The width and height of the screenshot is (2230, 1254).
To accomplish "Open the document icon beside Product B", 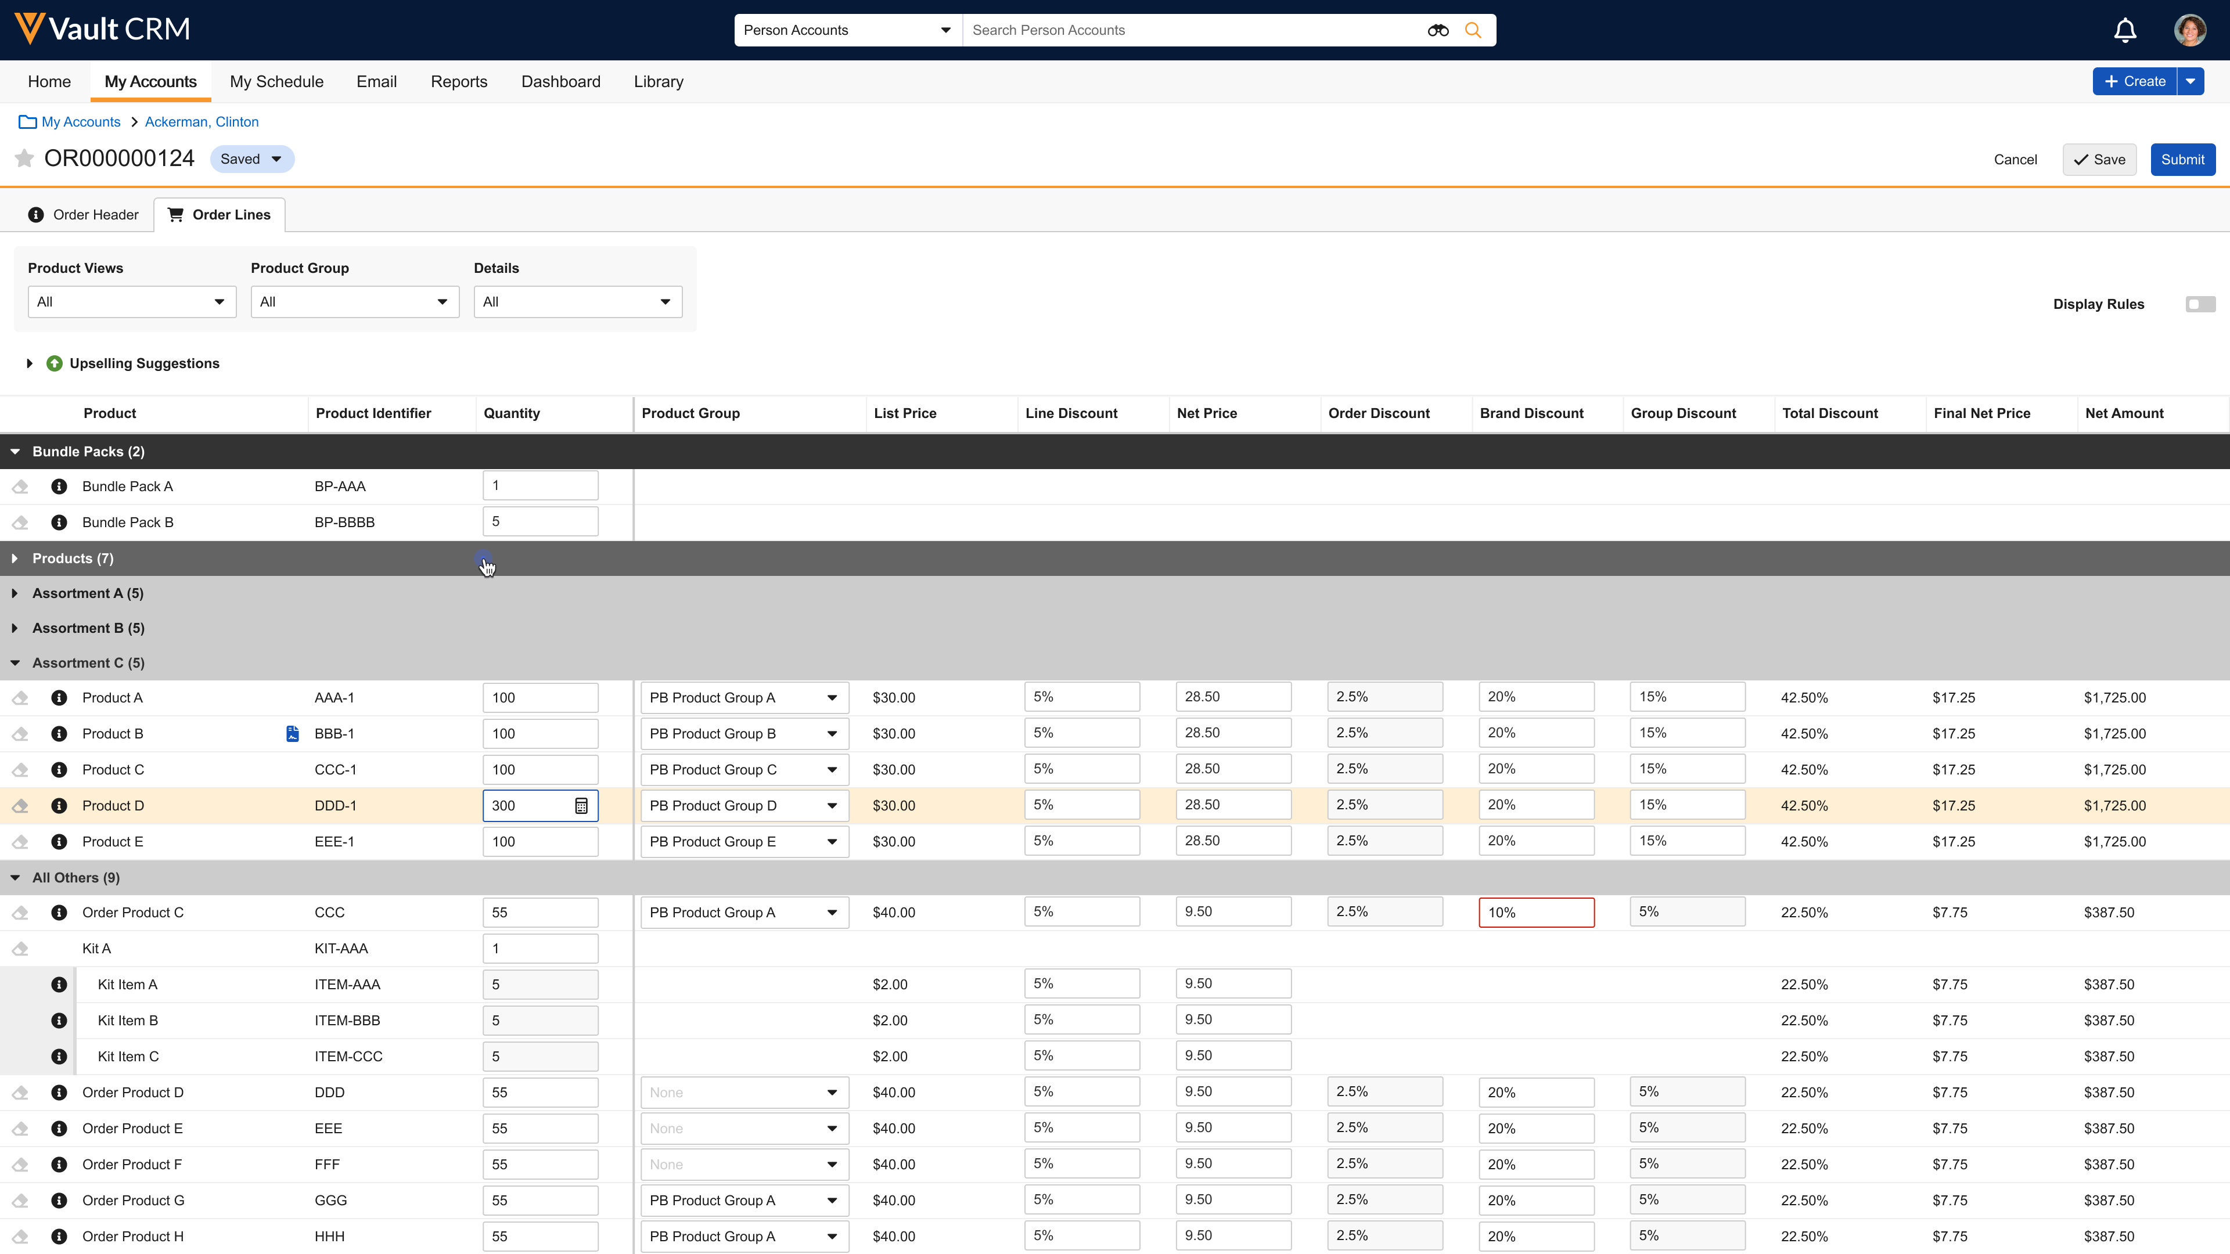I will click(293, 734).
